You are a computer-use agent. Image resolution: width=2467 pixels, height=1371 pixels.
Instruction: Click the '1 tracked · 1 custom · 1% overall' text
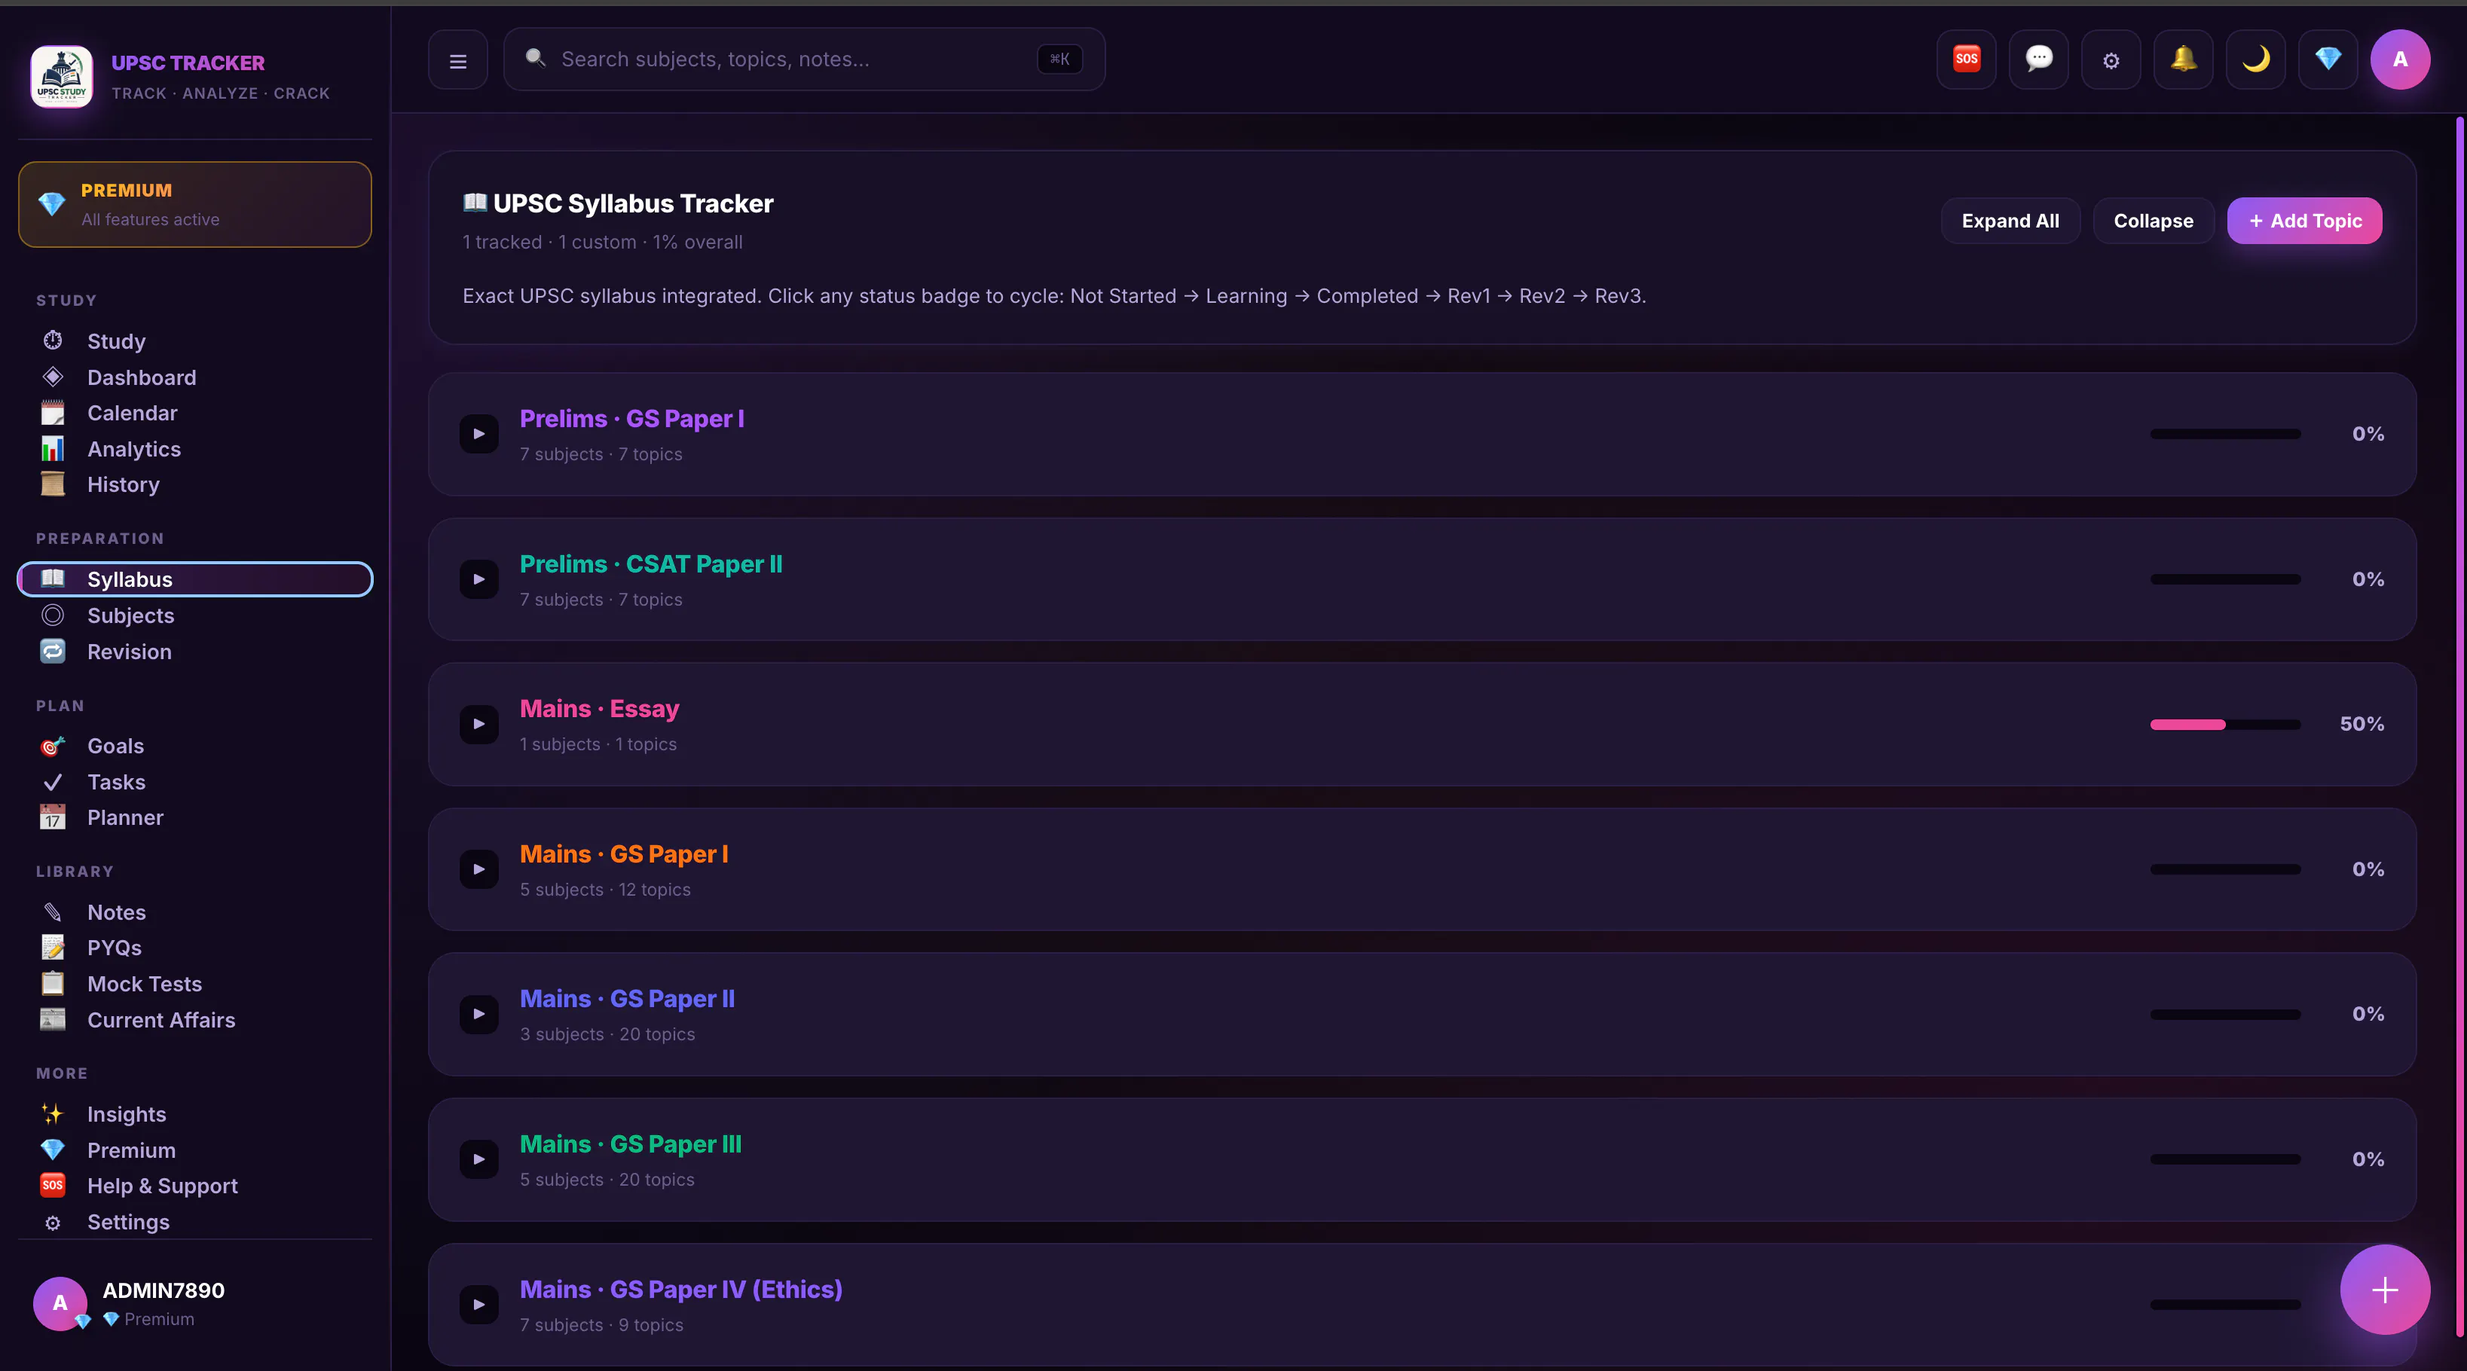coord(602,243)
